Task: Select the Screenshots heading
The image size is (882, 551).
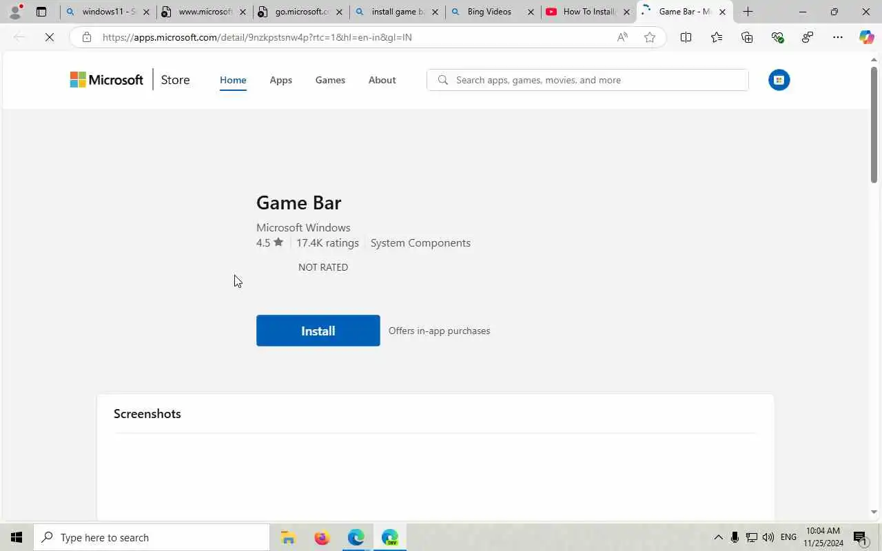Action: coord(147,413)
